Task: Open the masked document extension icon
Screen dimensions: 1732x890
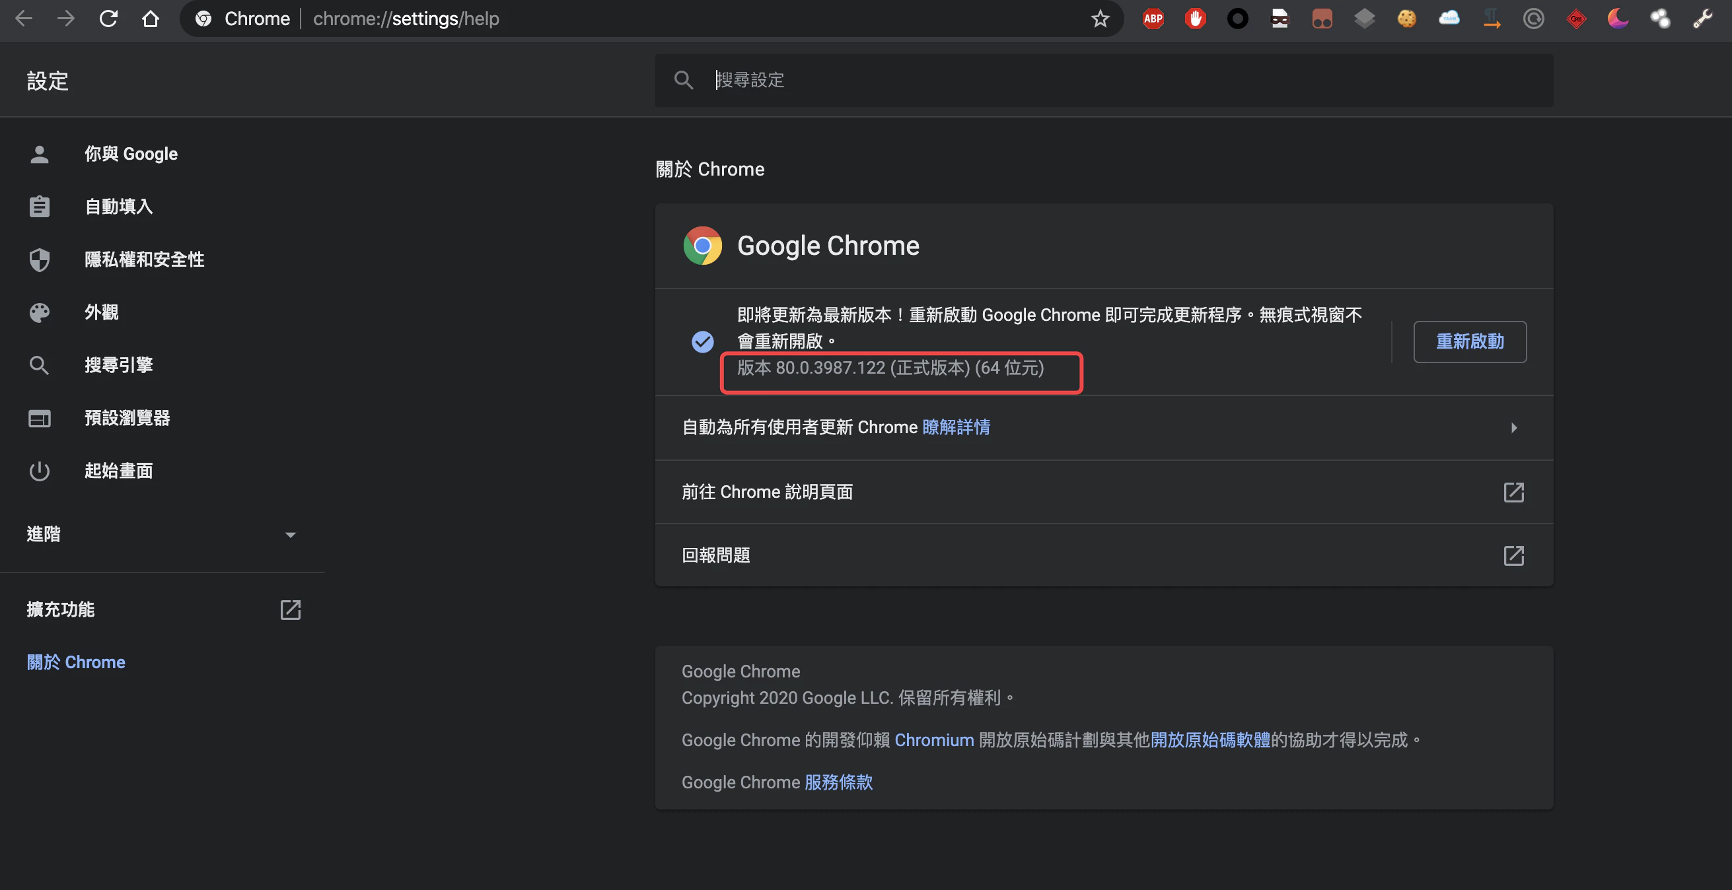Action: (1280, 19)
